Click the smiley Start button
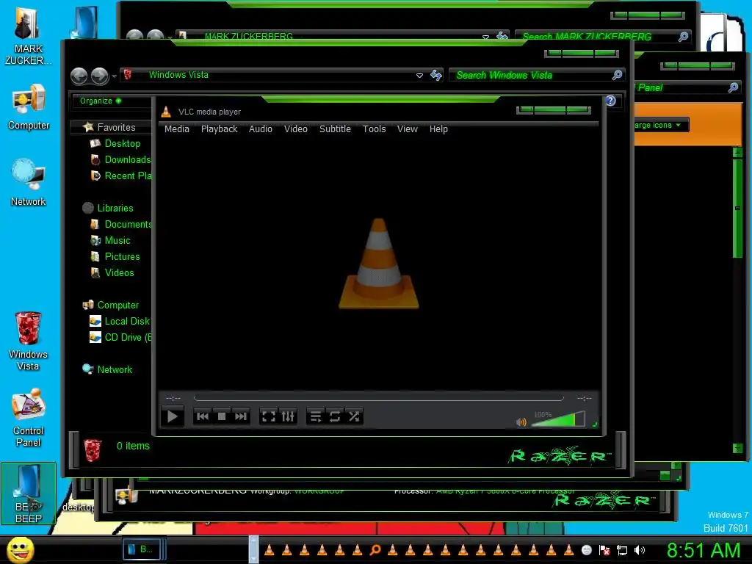 [20, 549]
